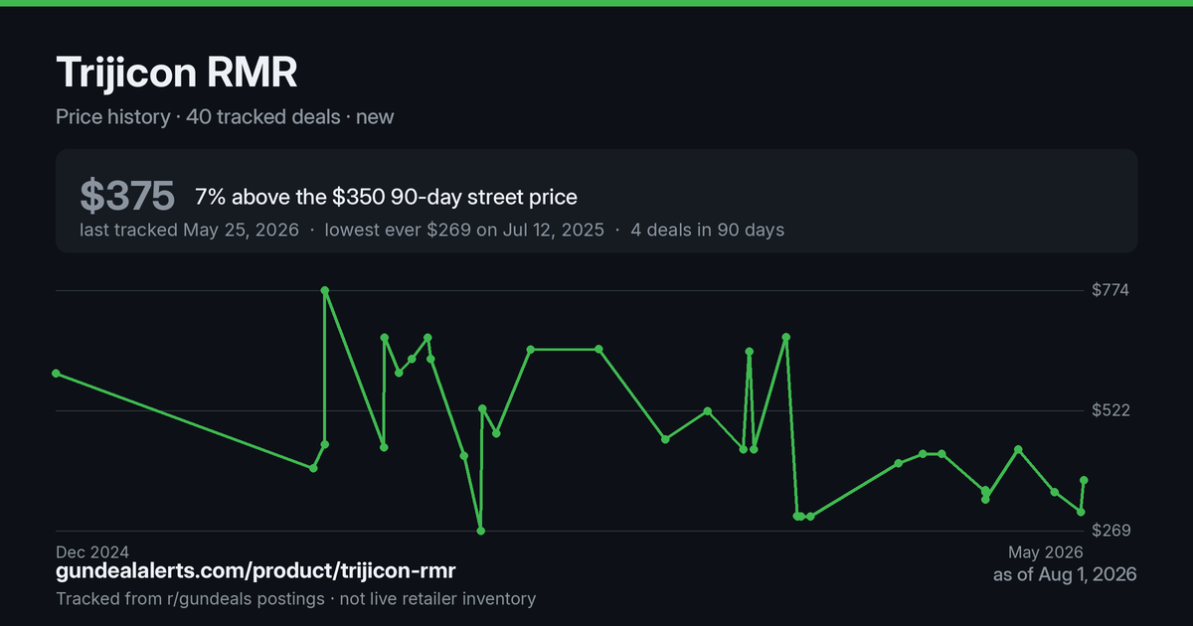Click 'lowest ever $269 on Jul 12, 2025' text

click(x=463, y=231)
